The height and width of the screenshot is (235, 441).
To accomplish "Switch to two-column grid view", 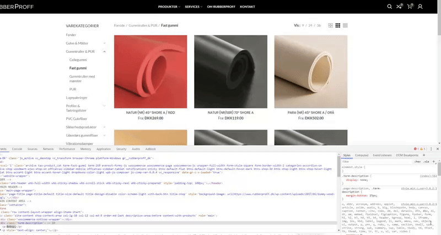I will tap(330, 25).
